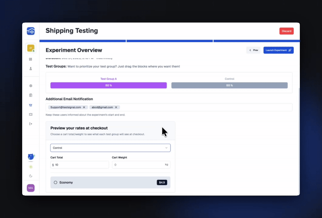Click the Cart Weight input field

point(141,165)
